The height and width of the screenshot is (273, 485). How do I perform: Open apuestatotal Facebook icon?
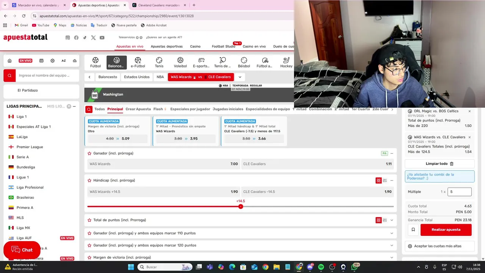[76, 38]
